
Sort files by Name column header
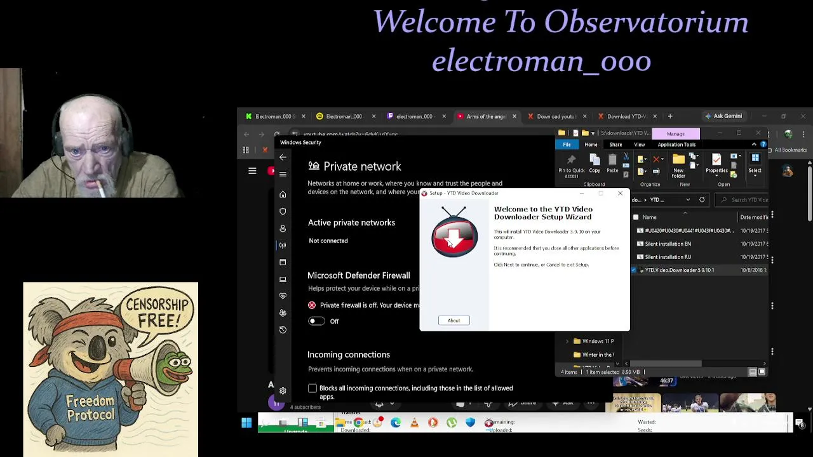pyautogui.click(x=649, y=218)
